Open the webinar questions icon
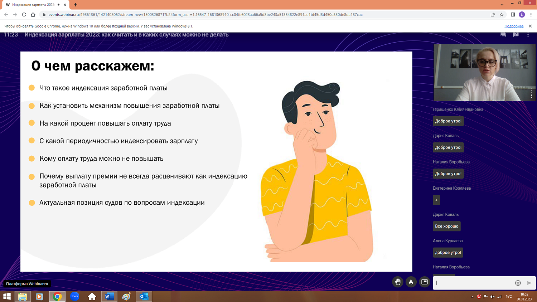This screenshot has width=537, height=302. coord(516,35)
